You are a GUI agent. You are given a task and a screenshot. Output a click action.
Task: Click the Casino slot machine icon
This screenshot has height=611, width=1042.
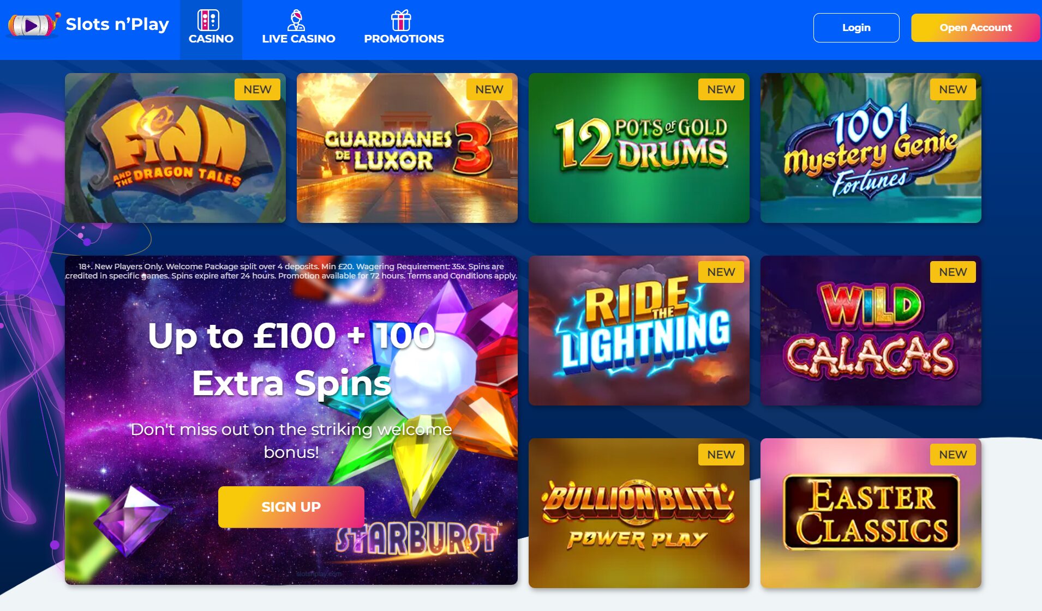point(208,20)
